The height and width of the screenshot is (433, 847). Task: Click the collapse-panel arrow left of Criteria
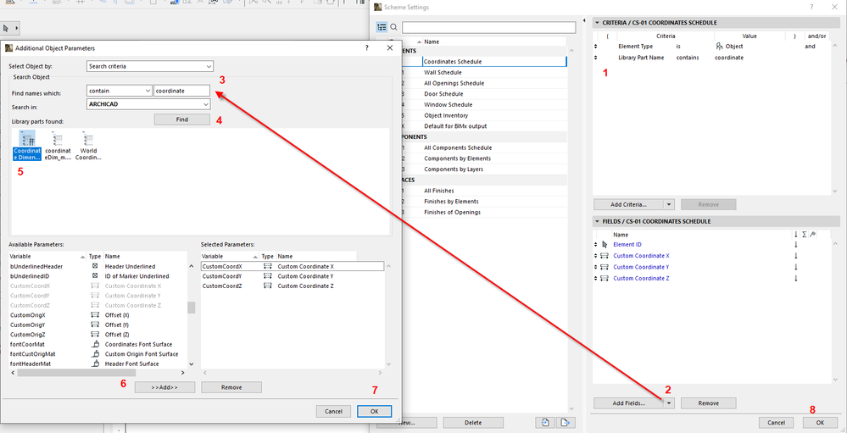coord(586,21)
